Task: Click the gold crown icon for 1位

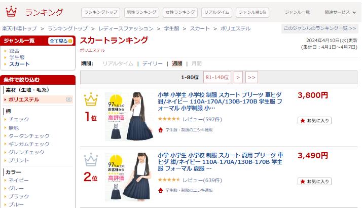Action: tap(91, 99)
